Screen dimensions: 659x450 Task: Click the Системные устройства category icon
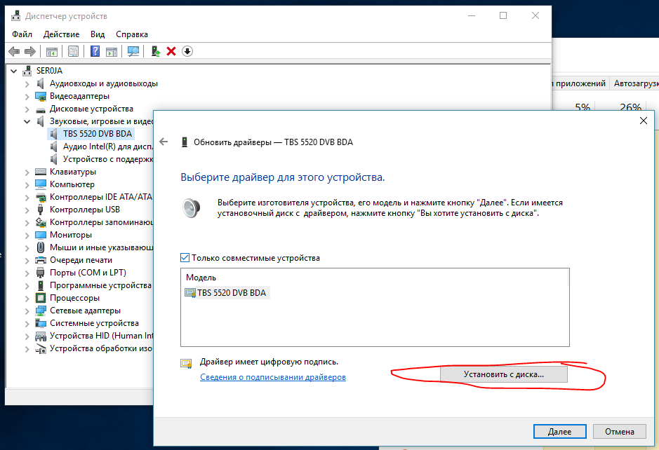[x=40, y=323]
